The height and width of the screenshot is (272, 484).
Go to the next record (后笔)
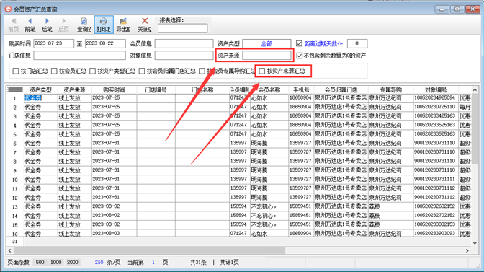47,25
